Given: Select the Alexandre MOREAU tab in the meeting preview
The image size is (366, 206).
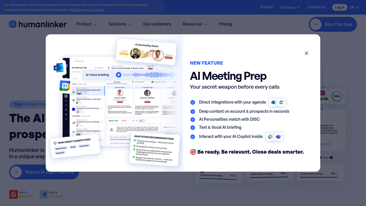Looking at the screenshot, I should 159,82.
